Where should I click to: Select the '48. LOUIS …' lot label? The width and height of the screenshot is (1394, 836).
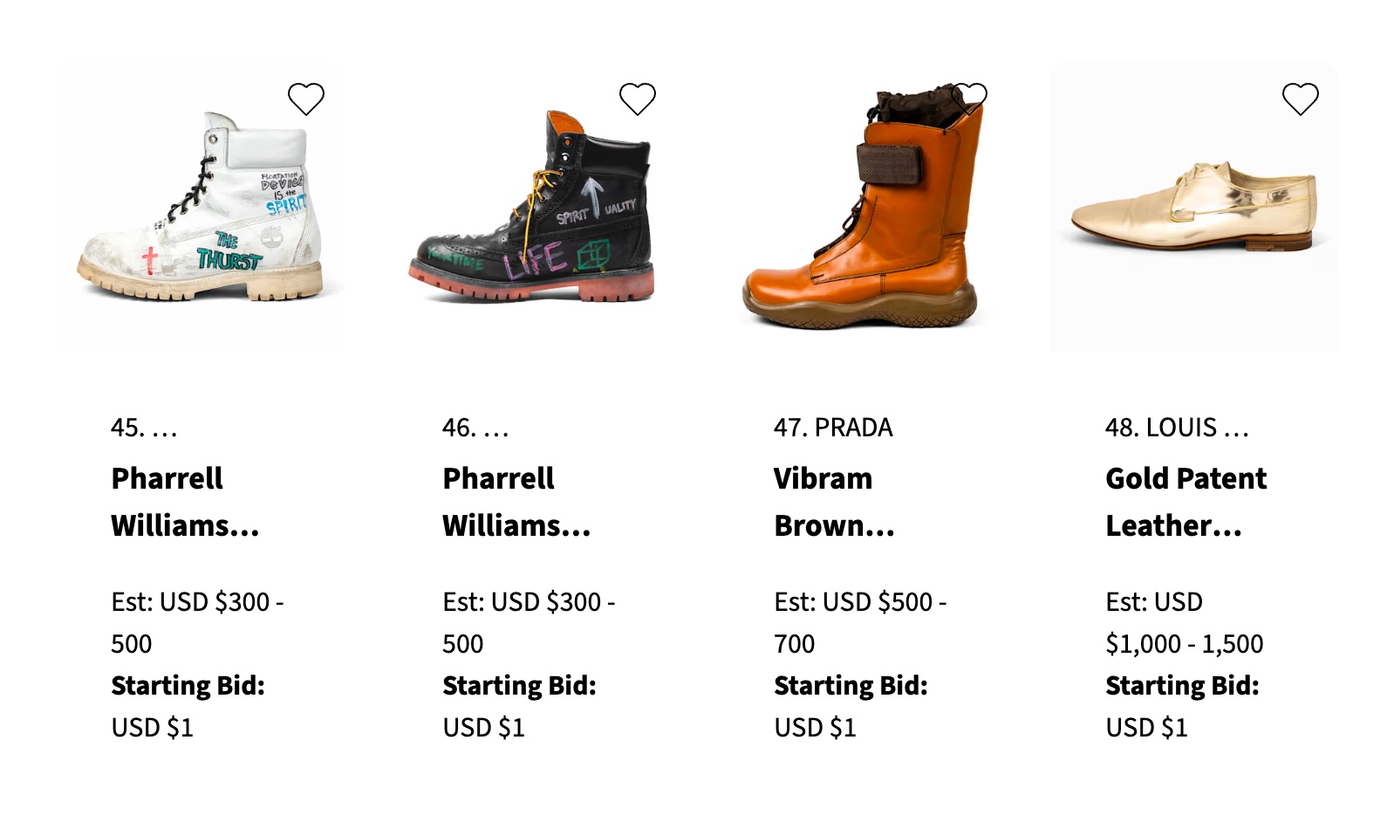click(x=1176, y=428)
